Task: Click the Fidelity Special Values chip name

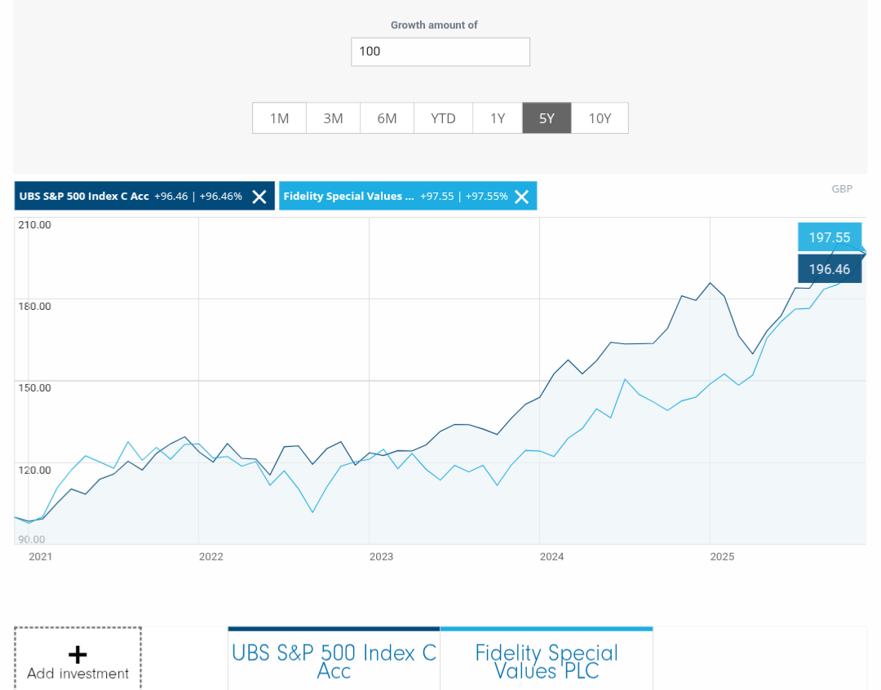Action: pyautogui.click(x=349, y=196)
